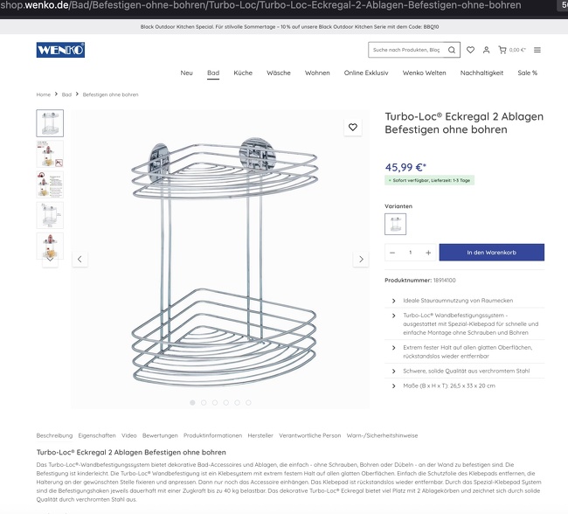Open the shopping cart icon

pyautogui.click(x=502, y=50)
